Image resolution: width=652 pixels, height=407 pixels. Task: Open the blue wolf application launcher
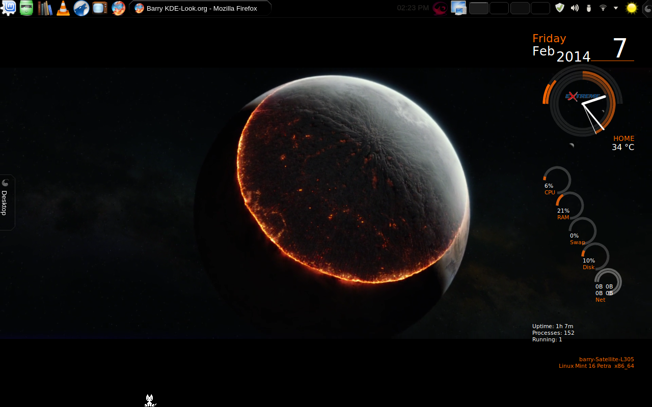(81, 8)
